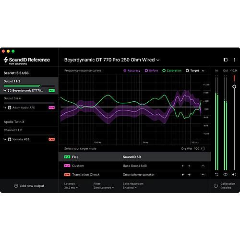Click Bass Boost 6dB preset name
Viewport: 240px width, 240px height.
tap(135, 166)
